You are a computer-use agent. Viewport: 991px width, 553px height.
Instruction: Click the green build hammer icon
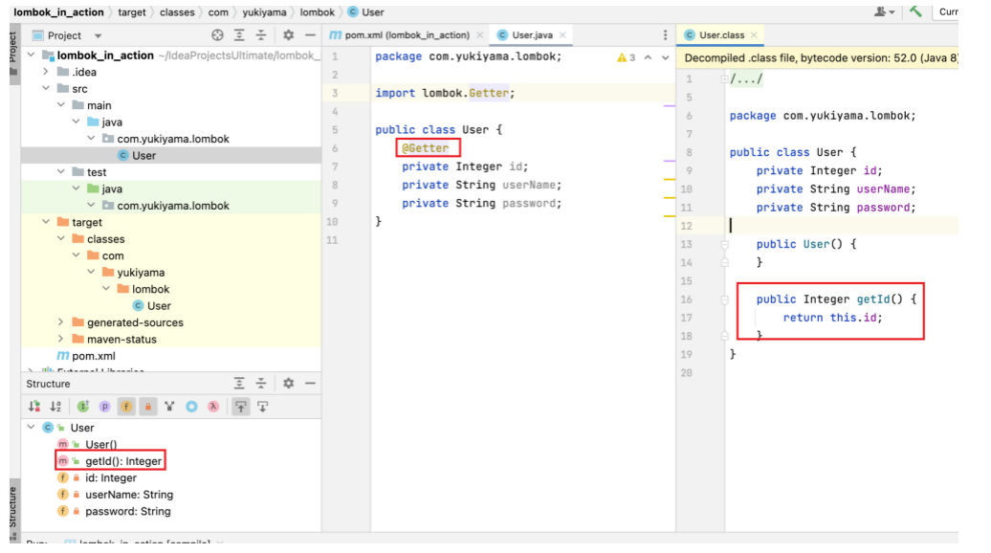click(x=915, y=11)
